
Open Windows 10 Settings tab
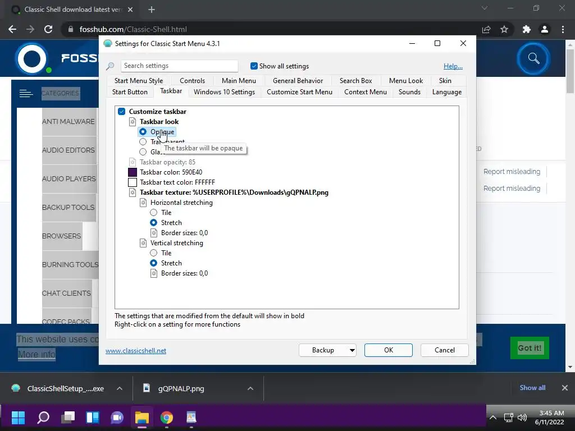click(224, 92)
